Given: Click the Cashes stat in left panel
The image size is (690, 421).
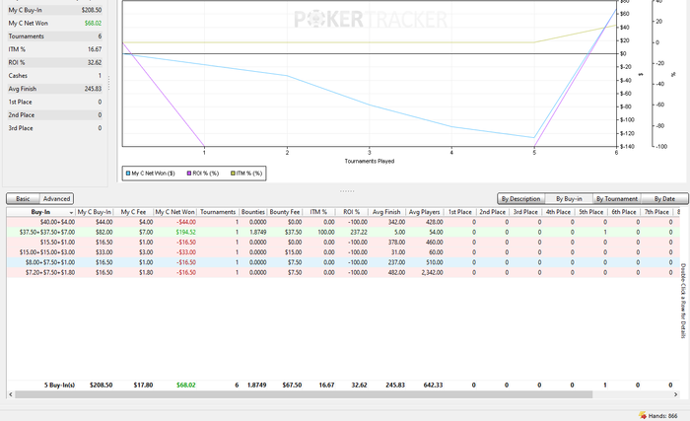Looking at the screenshot, I should coord(55,76).
